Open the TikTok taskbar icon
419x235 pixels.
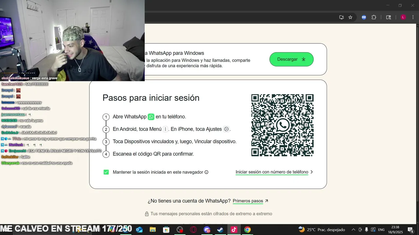[x=234, y=230]
